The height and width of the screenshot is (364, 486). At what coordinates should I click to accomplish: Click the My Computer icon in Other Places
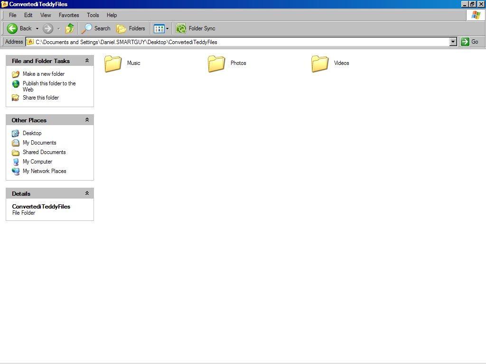coord(16,162)
